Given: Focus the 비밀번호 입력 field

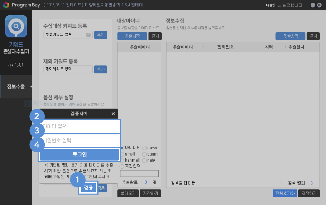Looking at the screenshot, I should (81, 140).
